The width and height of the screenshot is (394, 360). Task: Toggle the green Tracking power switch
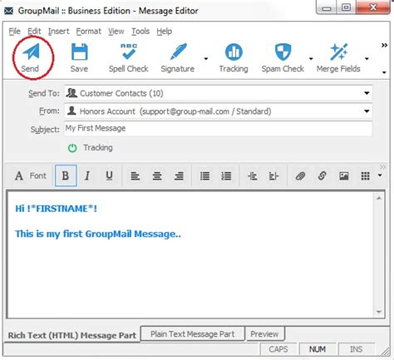(72, 148)
